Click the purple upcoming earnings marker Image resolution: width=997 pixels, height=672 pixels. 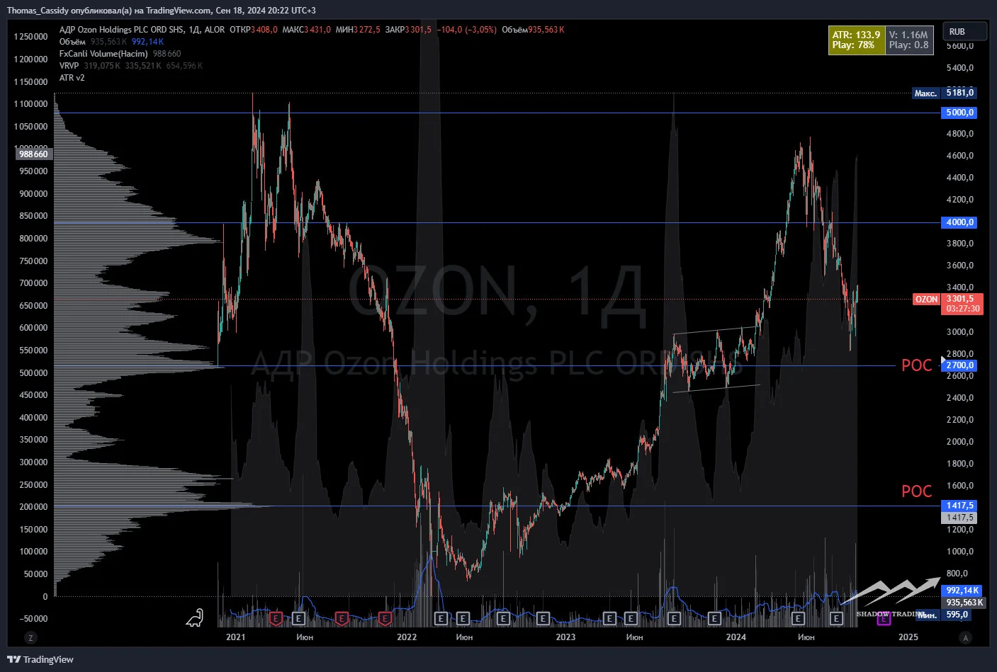pyautogui.click(x=884, y=619)
